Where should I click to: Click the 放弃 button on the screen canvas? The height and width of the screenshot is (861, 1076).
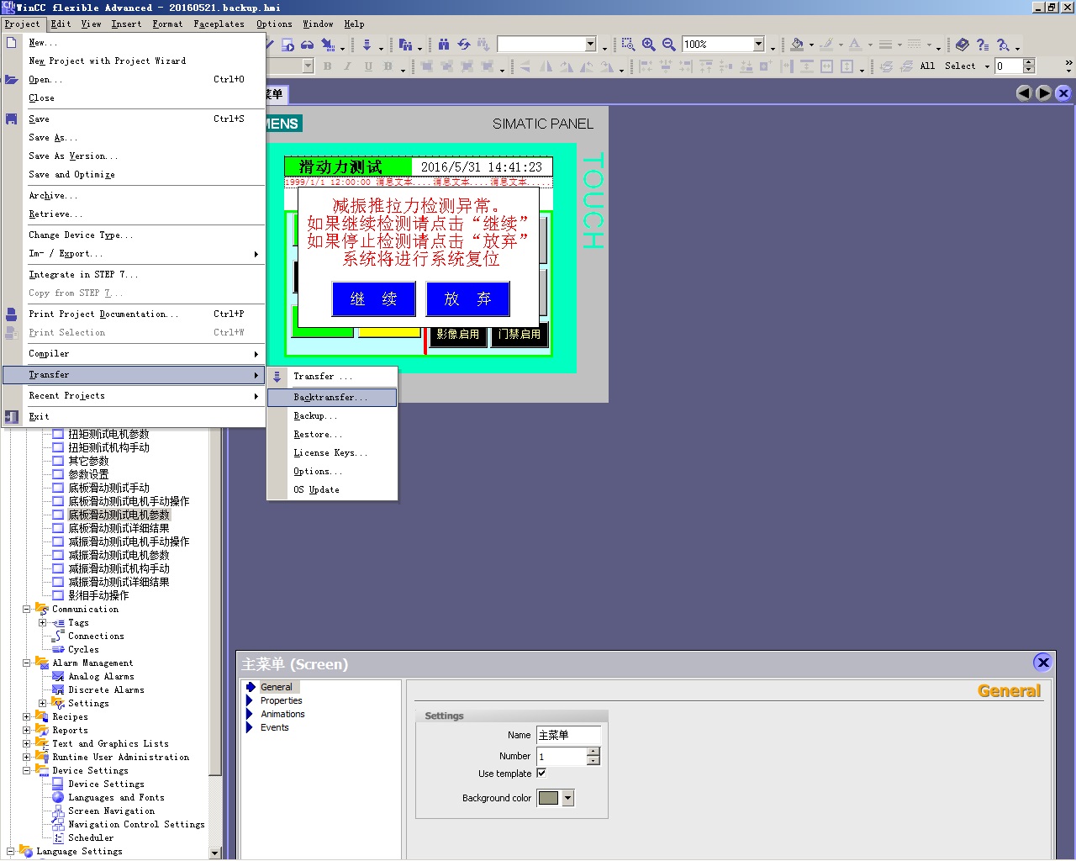[x=467, y=298]
